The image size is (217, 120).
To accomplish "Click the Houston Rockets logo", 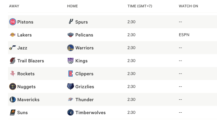I will pos(13,74).
